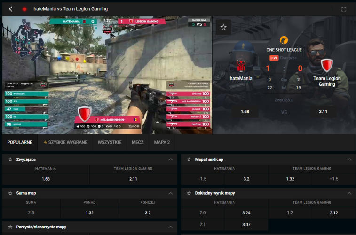Star the Zwycięzca market

(10, 159)
